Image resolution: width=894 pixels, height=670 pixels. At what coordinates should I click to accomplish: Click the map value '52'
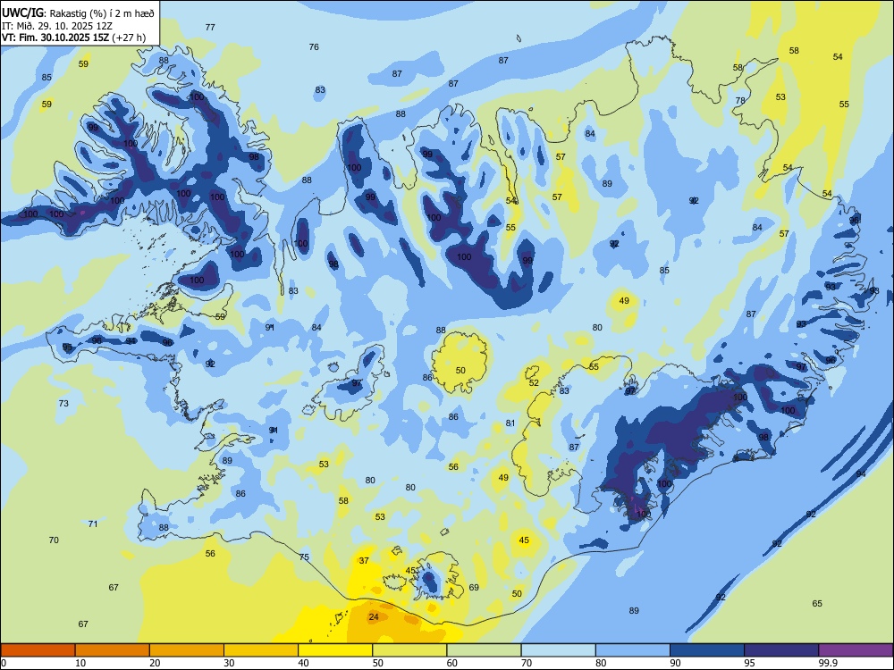[534, 383]
